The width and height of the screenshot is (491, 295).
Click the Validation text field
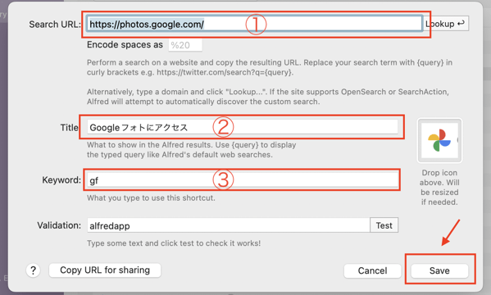tap(229, 225)
